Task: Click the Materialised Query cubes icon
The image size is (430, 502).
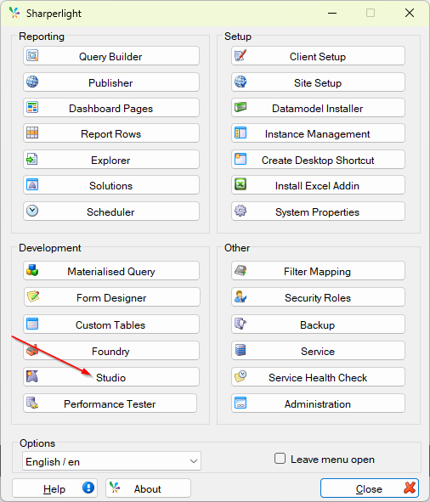Action: (32, 270)
